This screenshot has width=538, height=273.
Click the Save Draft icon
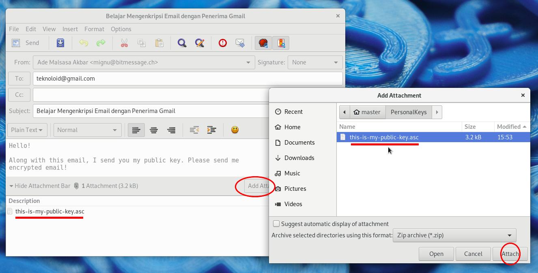tap(60, 43)
